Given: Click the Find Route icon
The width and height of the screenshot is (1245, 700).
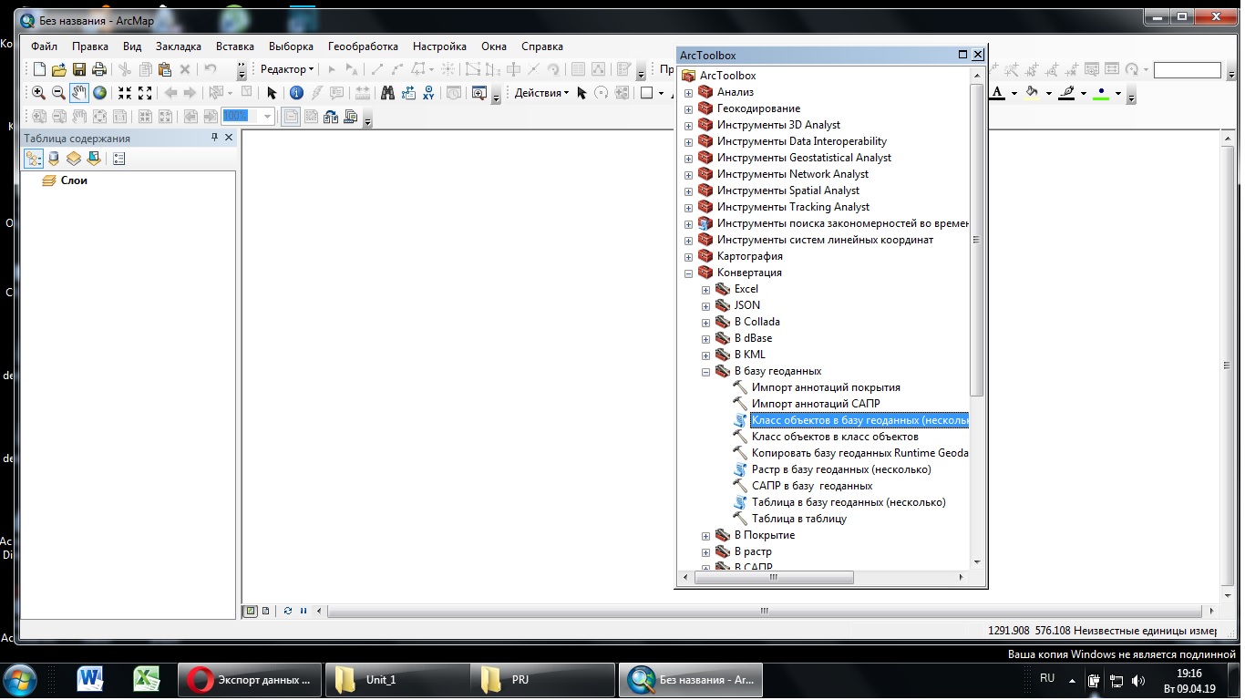Looking at the screenshot, I should point(408,93).
